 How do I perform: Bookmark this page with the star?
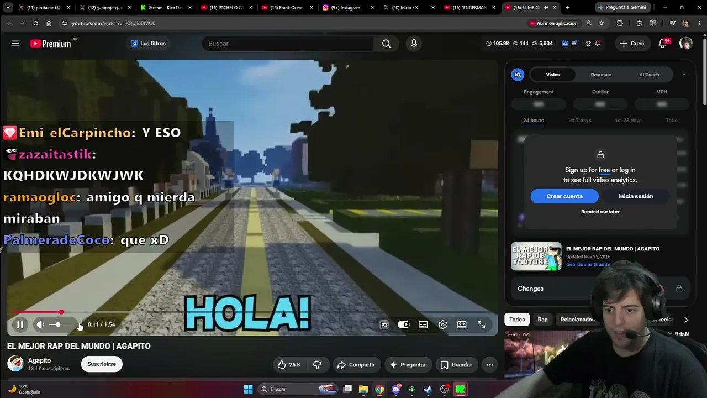click(602, 23)
